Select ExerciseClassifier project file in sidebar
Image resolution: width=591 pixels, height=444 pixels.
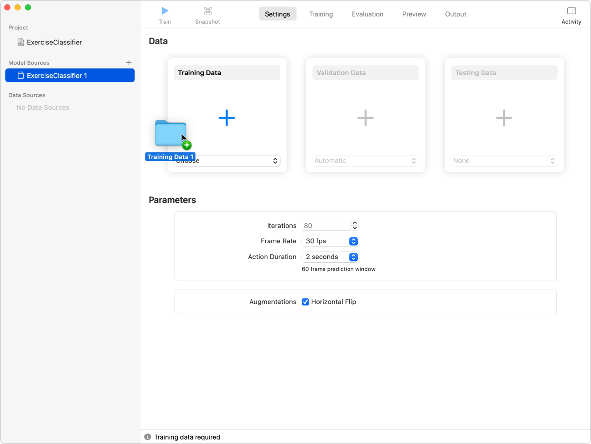click(54, 42)
